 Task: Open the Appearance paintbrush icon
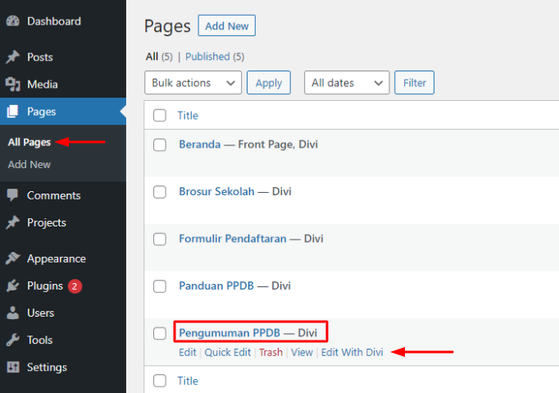13,258
